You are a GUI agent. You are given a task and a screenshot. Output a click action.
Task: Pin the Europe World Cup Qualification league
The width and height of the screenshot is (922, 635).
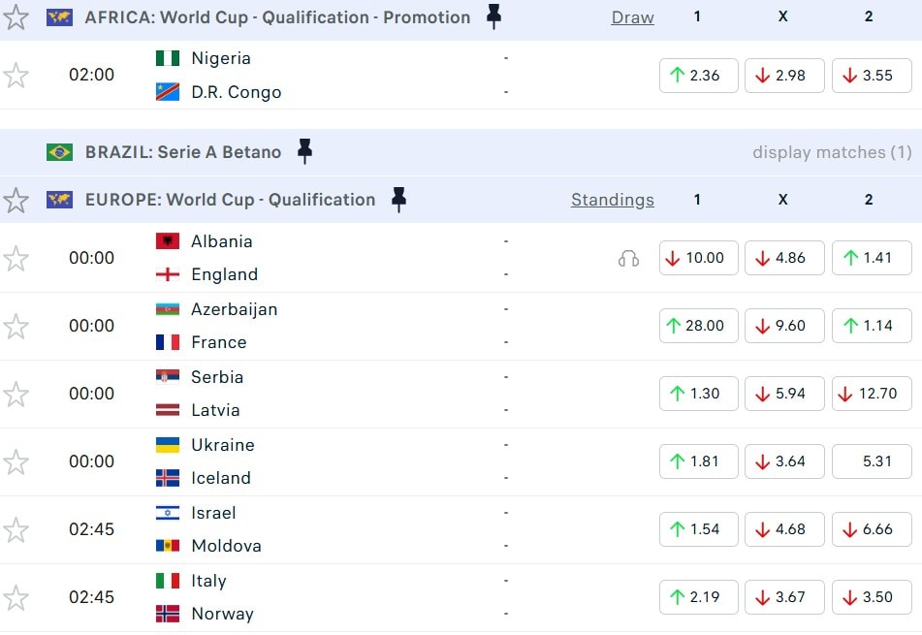[398, 200]
